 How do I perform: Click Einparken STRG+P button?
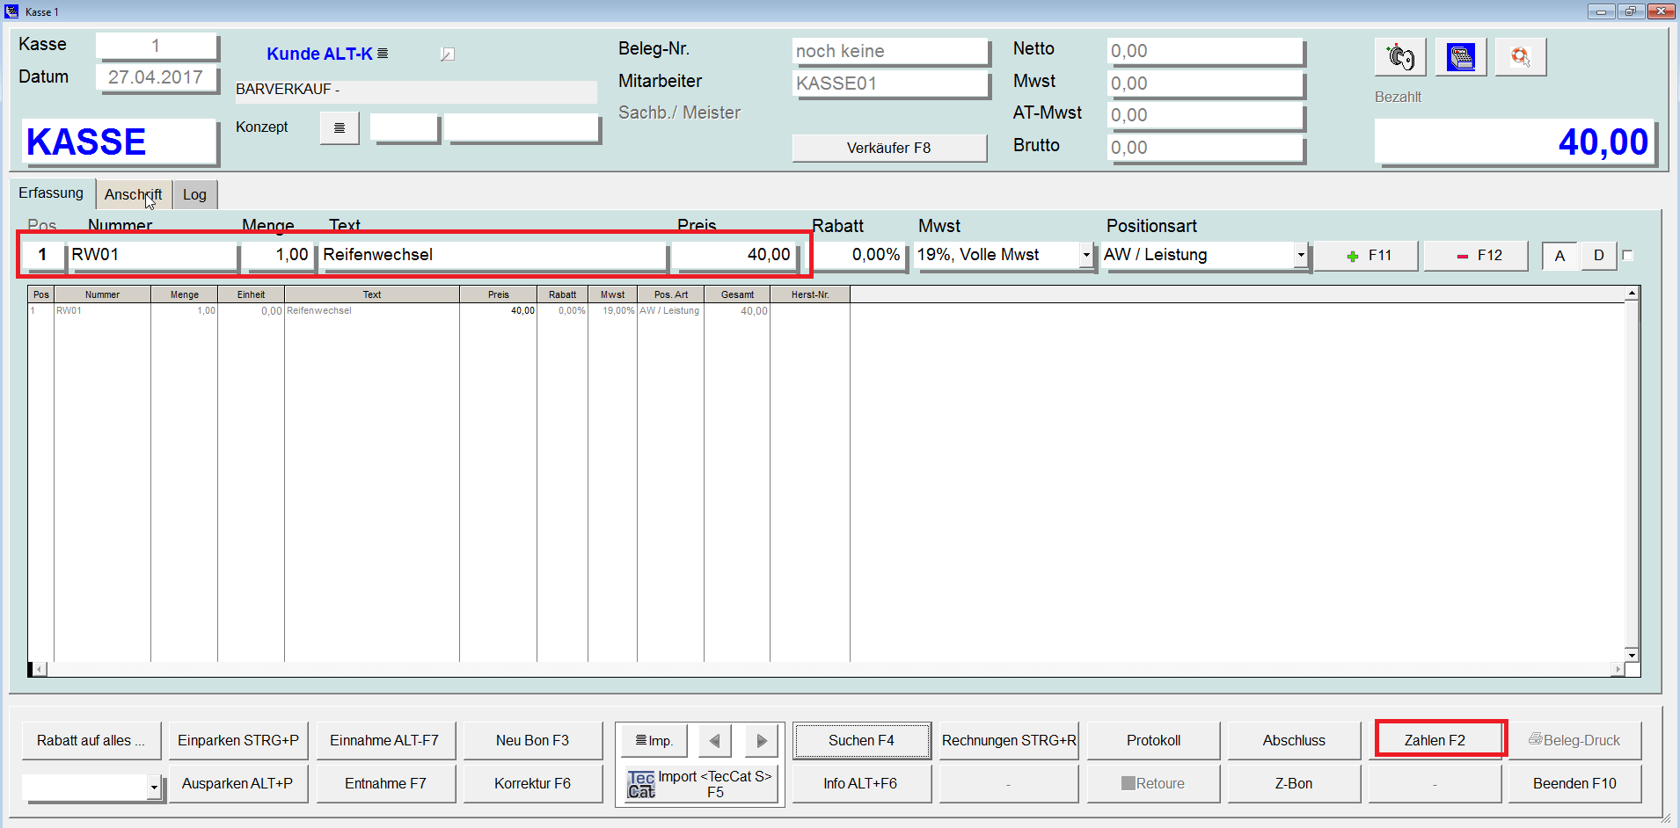(237, 740)
